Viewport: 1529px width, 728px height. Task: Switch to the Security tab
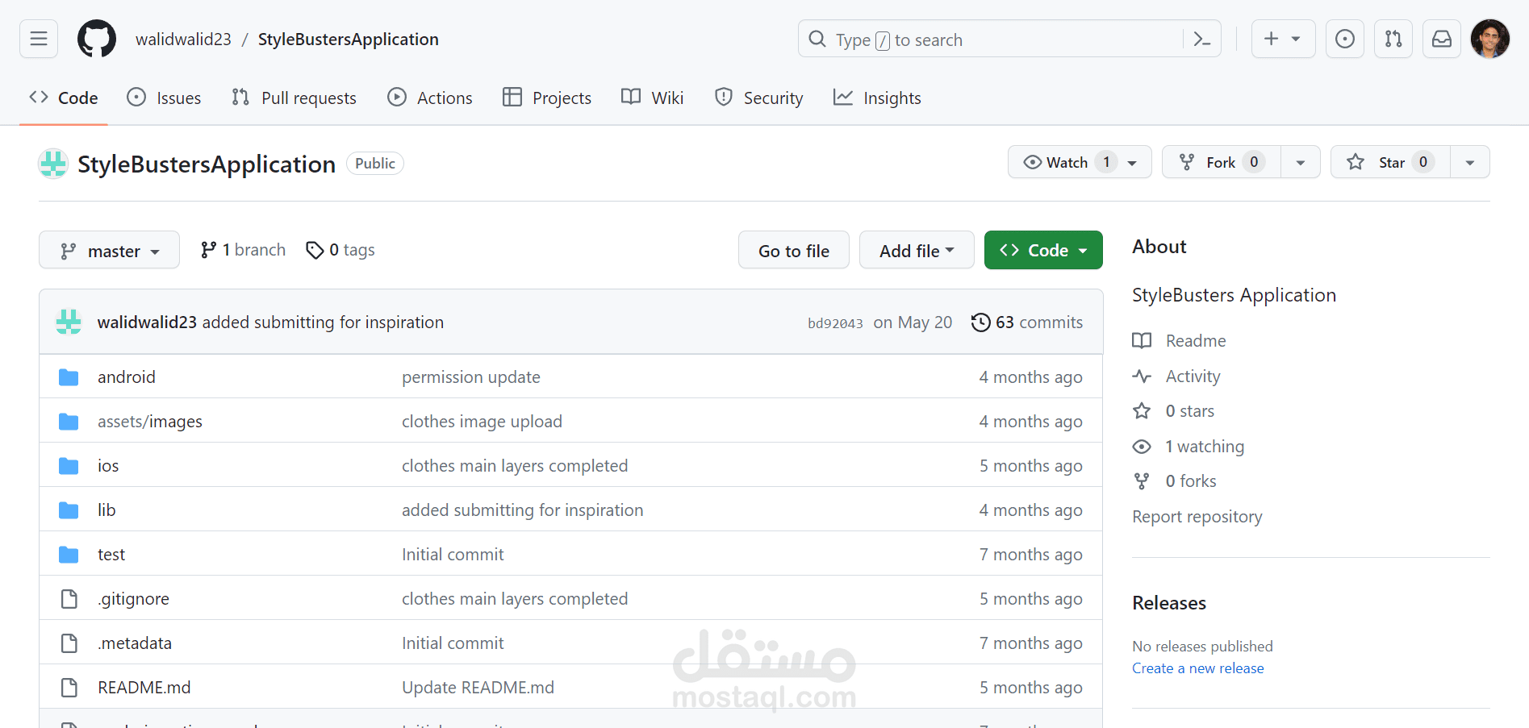758,98
